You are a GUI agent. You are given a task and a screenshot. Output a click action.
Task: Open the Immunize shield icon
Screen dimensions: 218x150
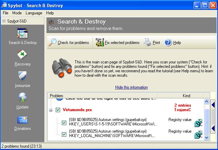pyautogui.click(x=23, y=76)
